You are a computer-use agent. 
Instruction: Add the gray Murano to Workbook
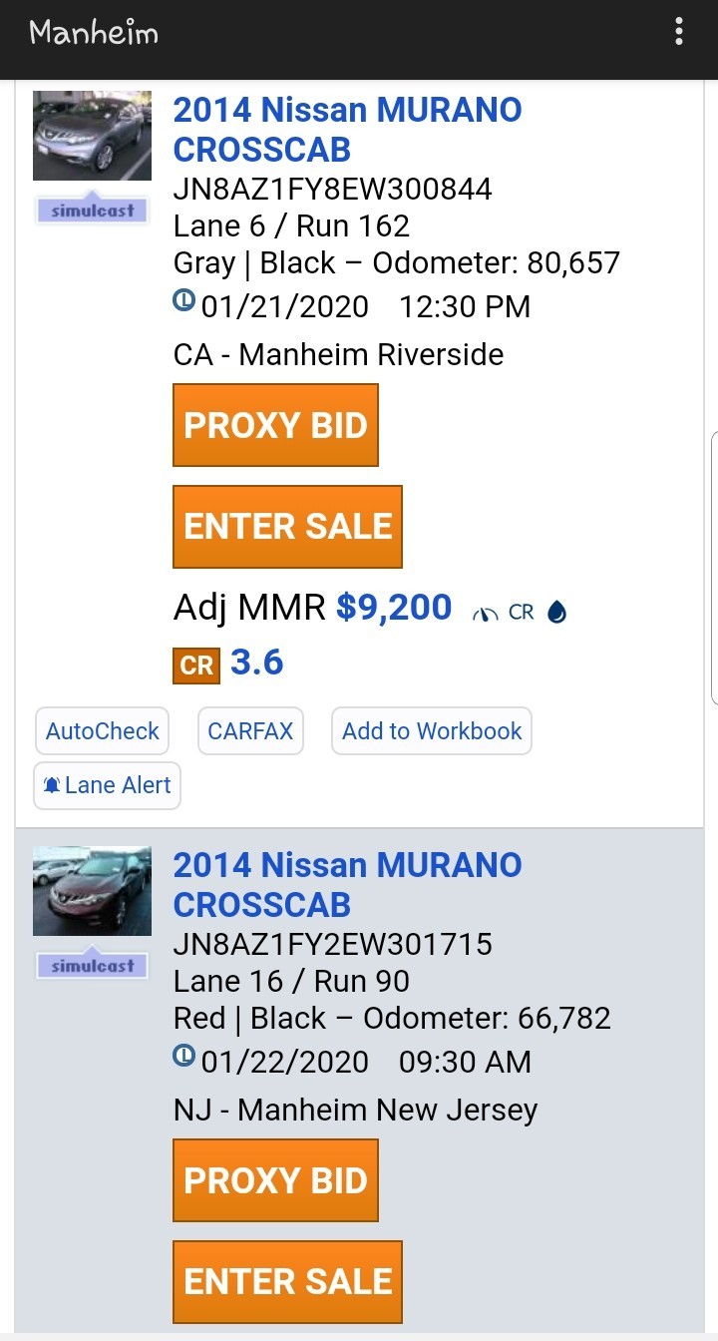click(x=432, y=731)
